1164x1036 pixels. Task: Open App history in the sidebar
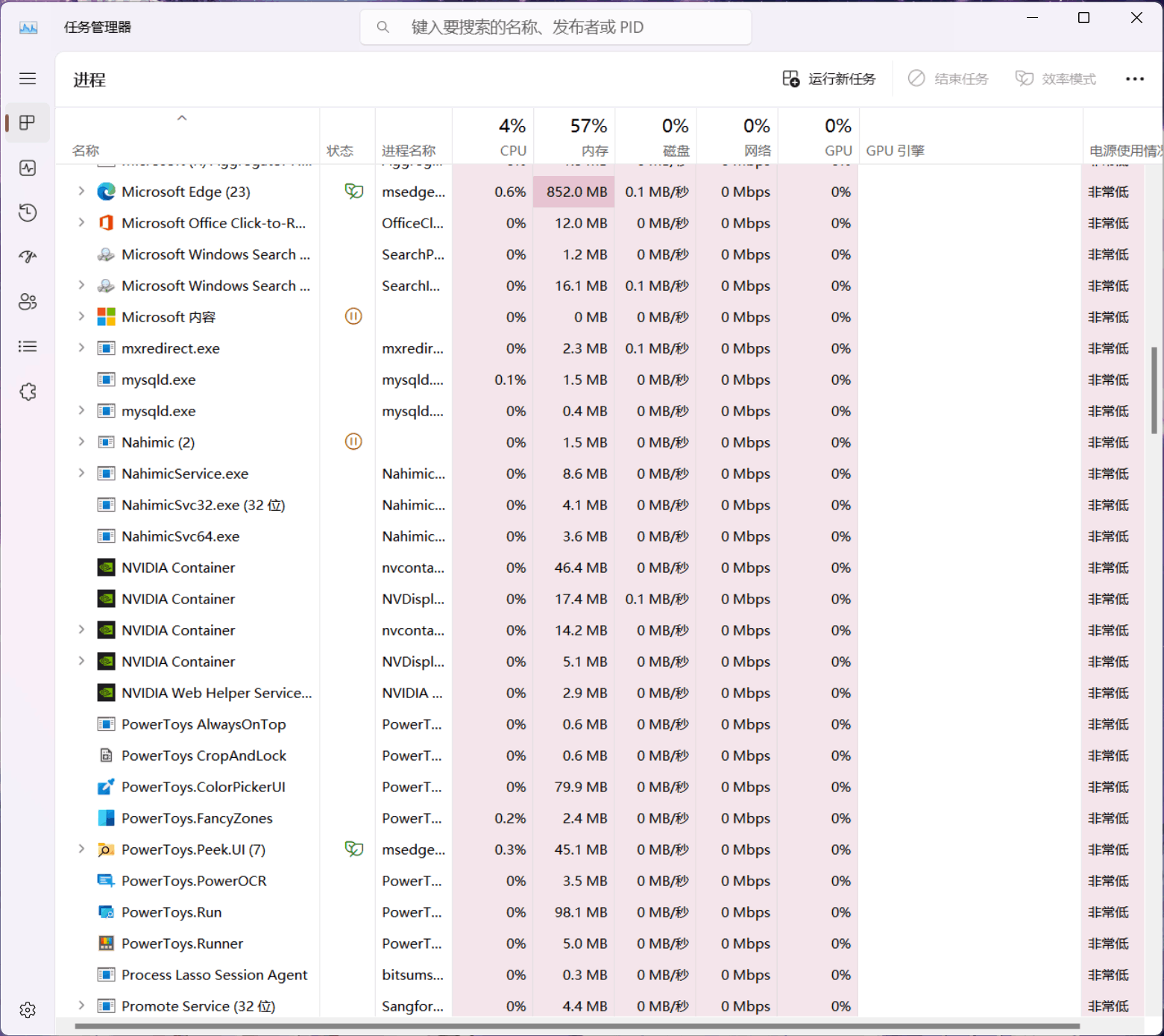28,213
